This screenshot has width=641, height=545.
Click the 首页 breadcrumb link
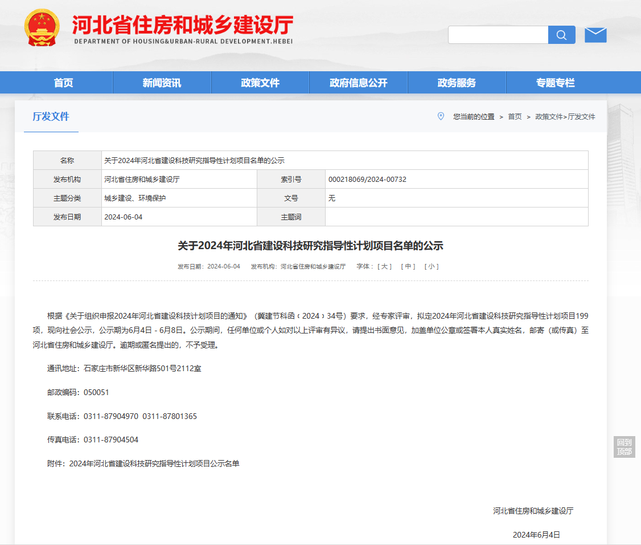pos(515,116)
